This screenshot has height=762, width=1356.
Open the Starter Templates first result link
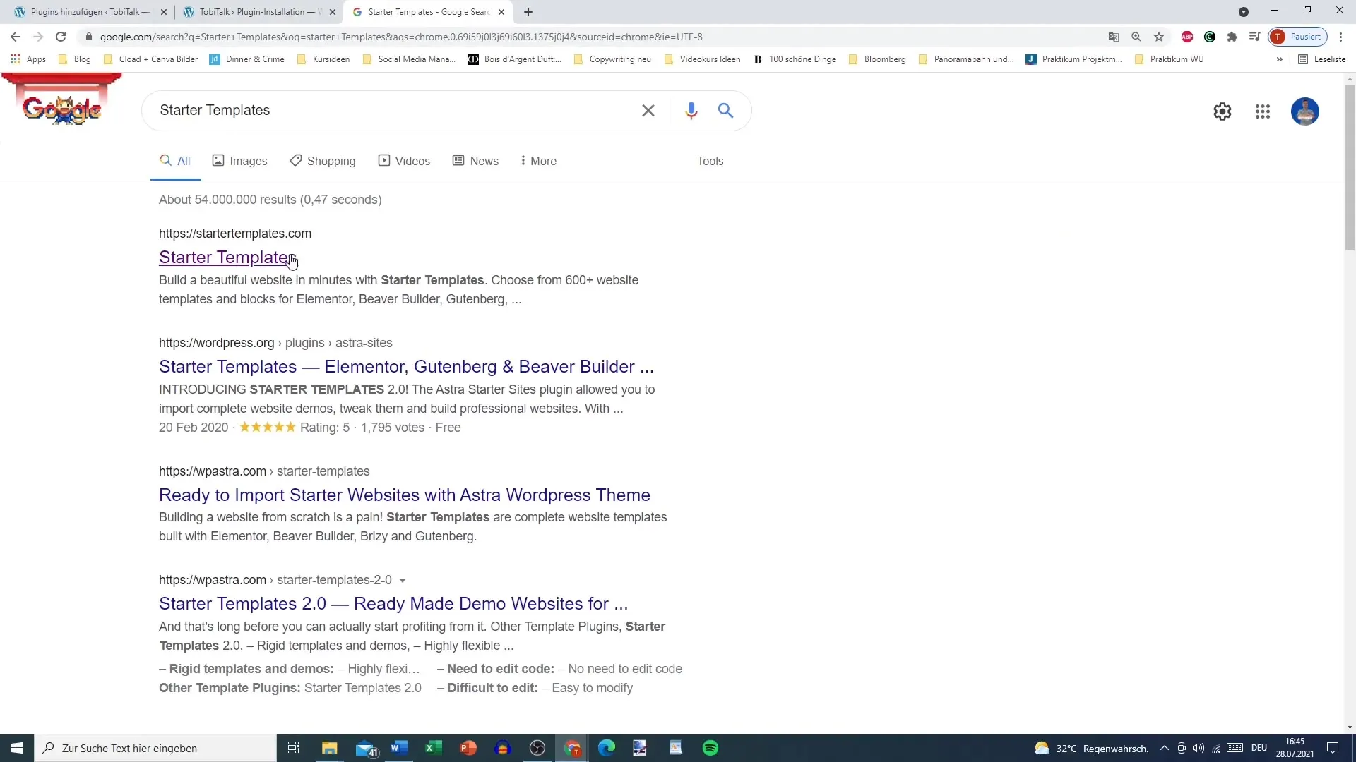225,257
